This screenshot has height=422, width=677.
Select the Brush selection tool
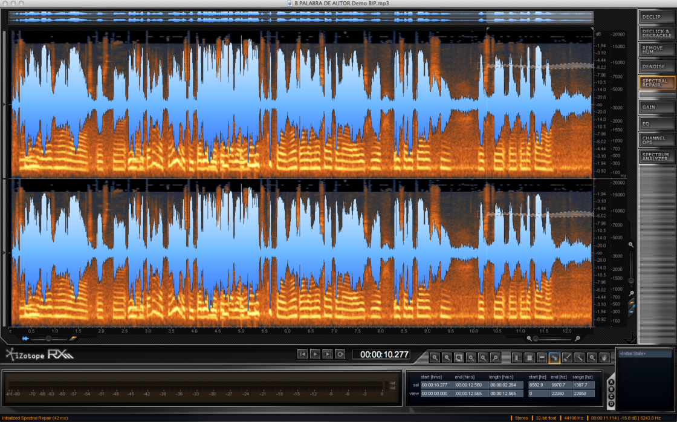[567, 357]
